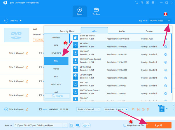Open the Rip All to format dropdown
Screen dimensions: 175x130
[160, 21]
